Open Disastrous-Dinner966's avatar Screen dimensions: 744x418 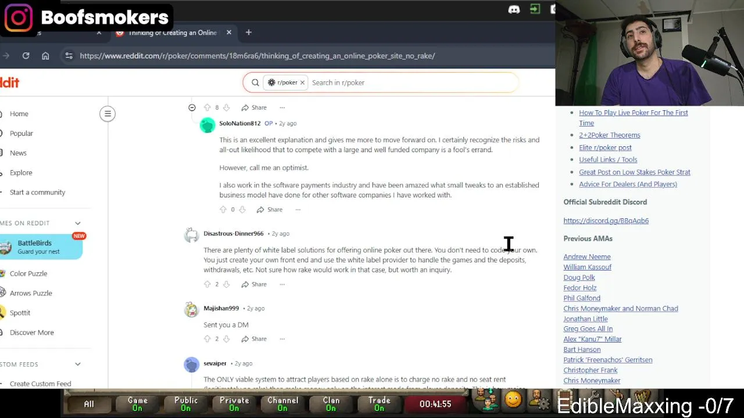pos(191,235)
